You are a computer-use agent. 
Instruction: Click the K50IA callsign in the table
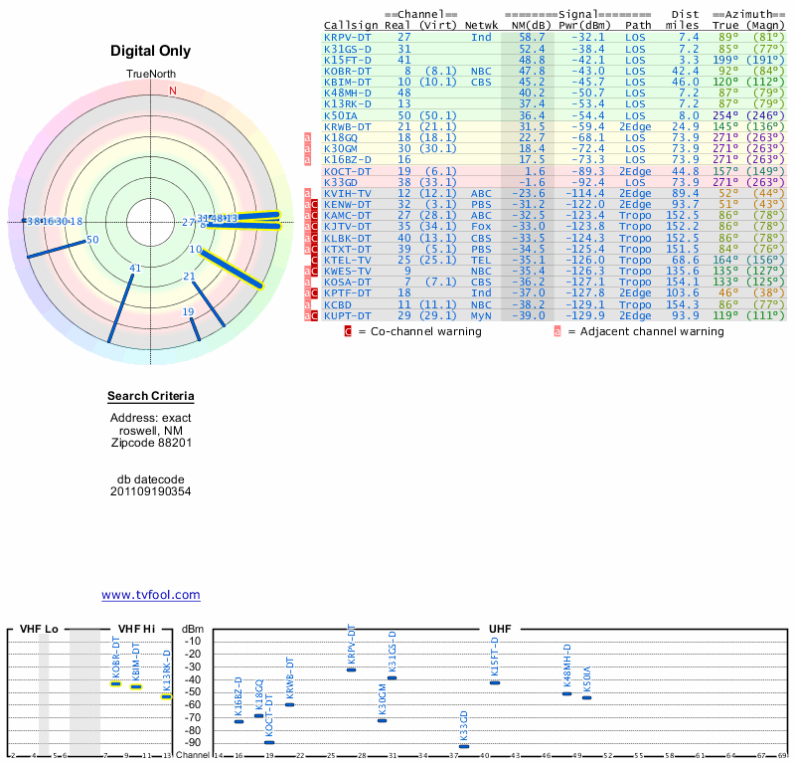344,115
